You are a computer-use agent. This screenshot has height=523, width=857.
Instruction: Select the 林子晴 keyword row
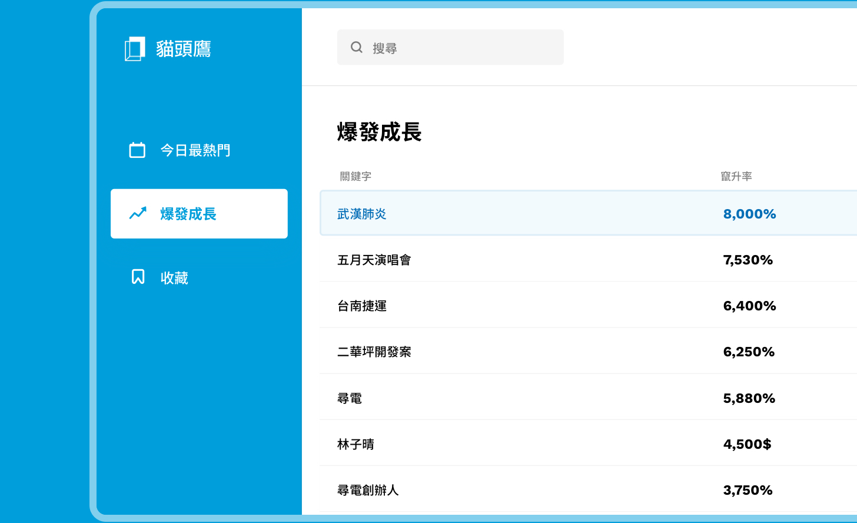[x=356, y=445]
